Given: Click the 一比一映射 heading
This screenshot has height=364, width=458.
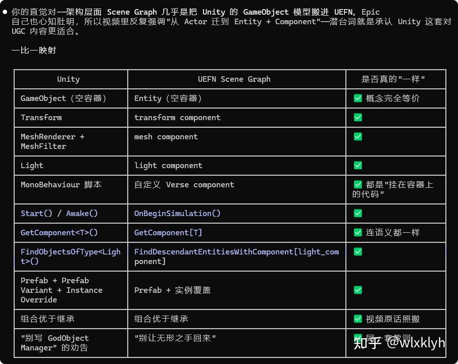Looking at the screenshot, I should 34,50.
